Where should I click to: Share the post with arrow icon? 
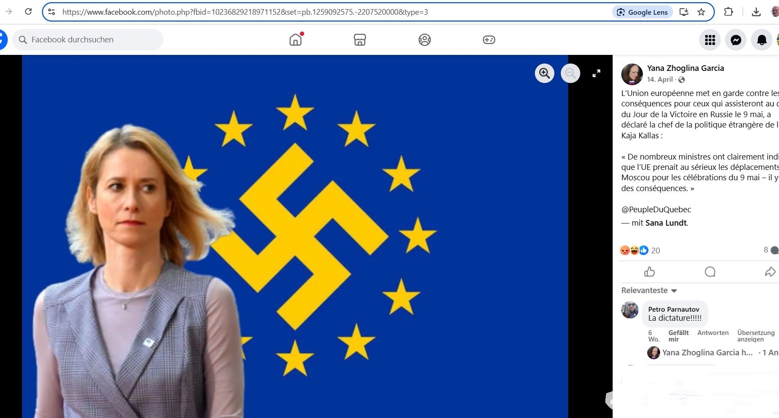tap(770, 272)
